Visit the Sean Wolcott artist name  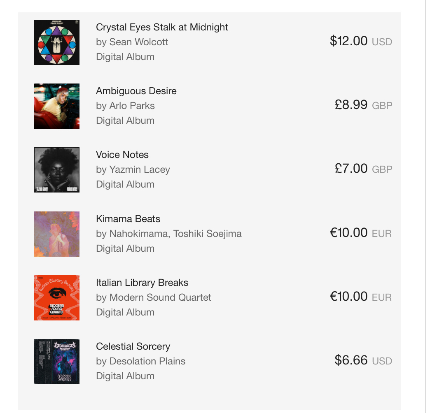point(138,42)
